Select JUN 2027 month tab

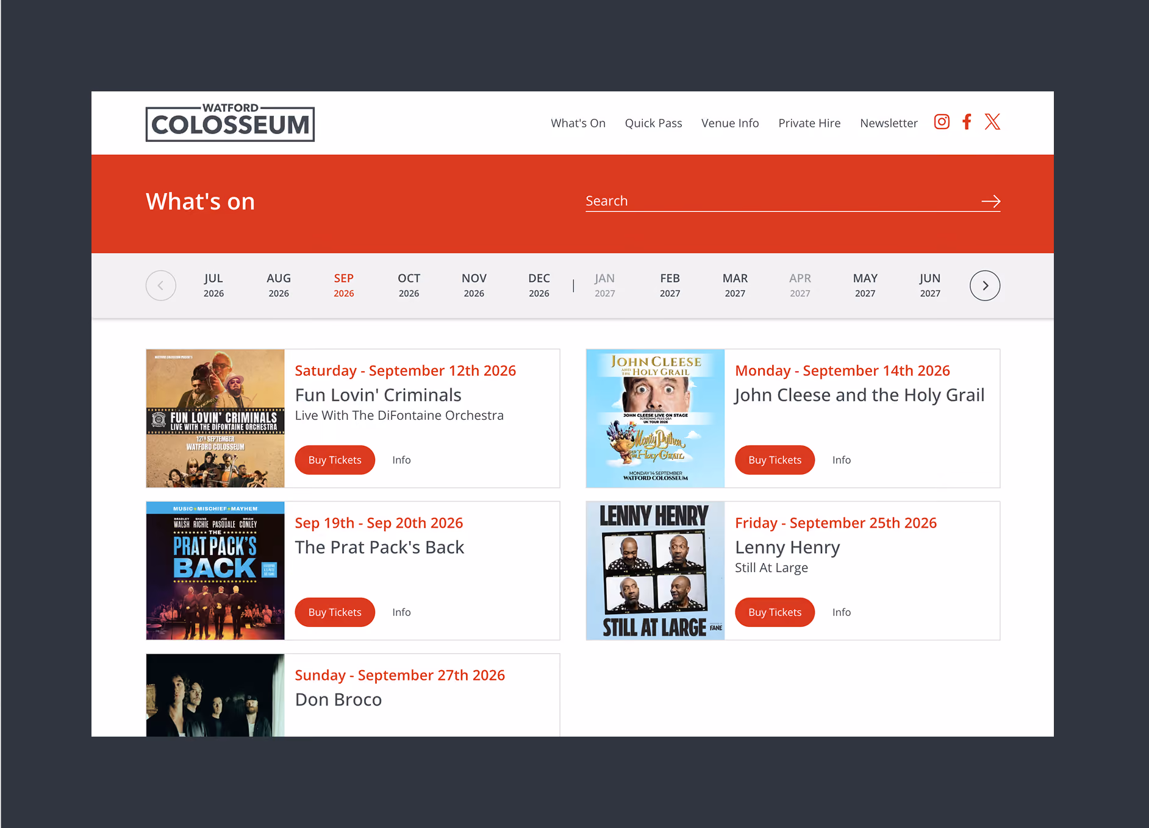(x=930, y=285)
